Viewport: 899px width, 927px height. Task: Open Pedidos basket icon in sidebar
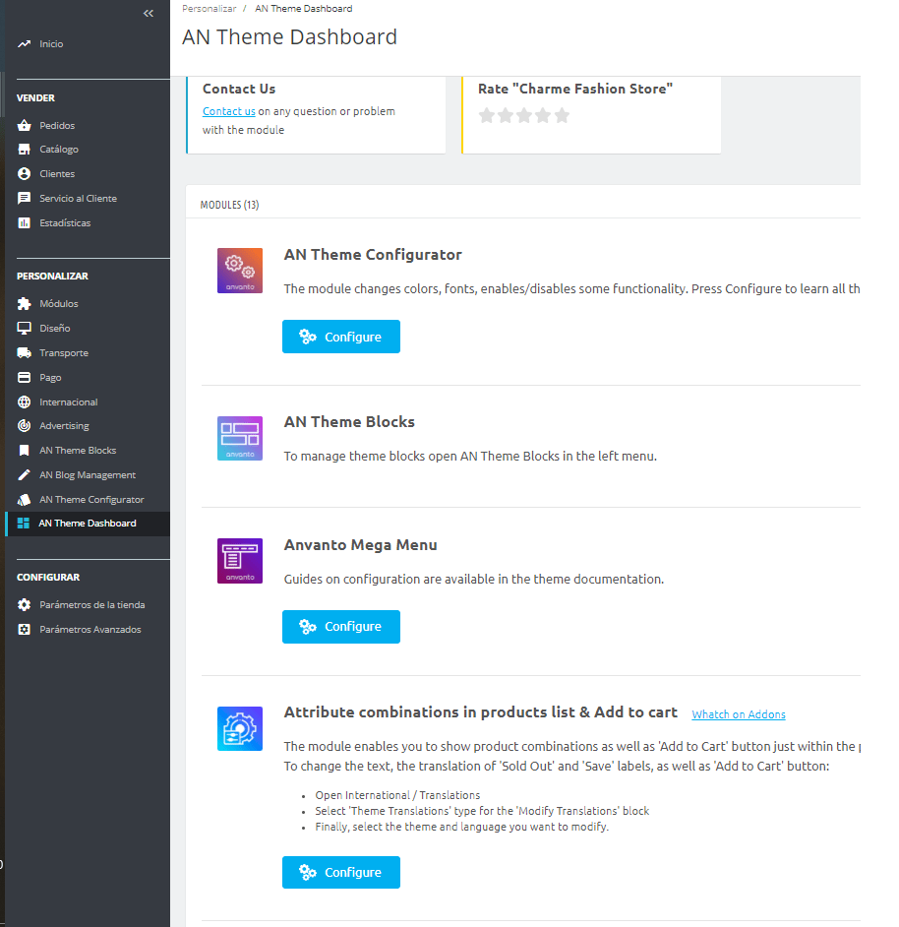[24, 125]
